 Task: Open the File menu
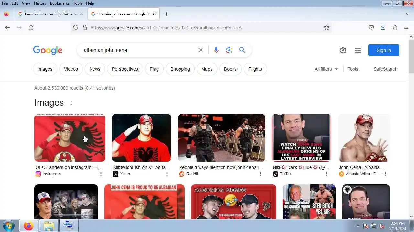pos(5,3)
